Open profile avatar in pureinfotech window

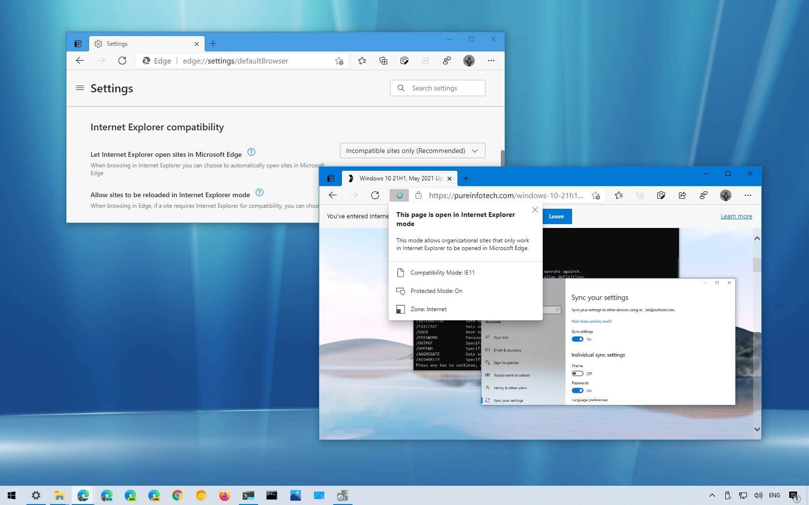(x=726, y=195)
